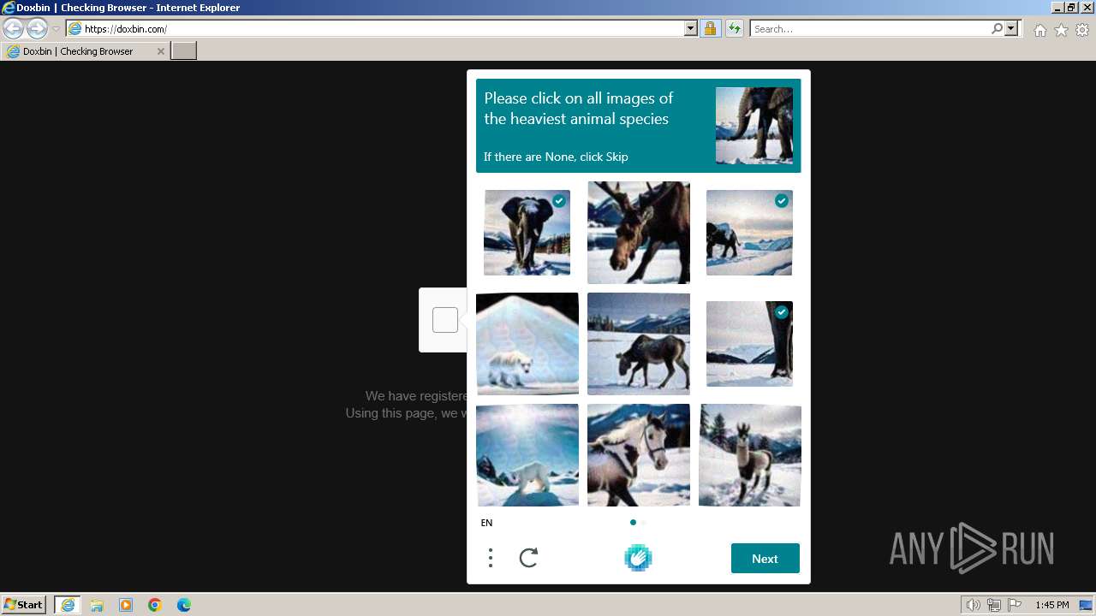This screenshot has width=1096, height=616.
Task: Click the Internet Explorer title bar icon
Action: (9, 8)
